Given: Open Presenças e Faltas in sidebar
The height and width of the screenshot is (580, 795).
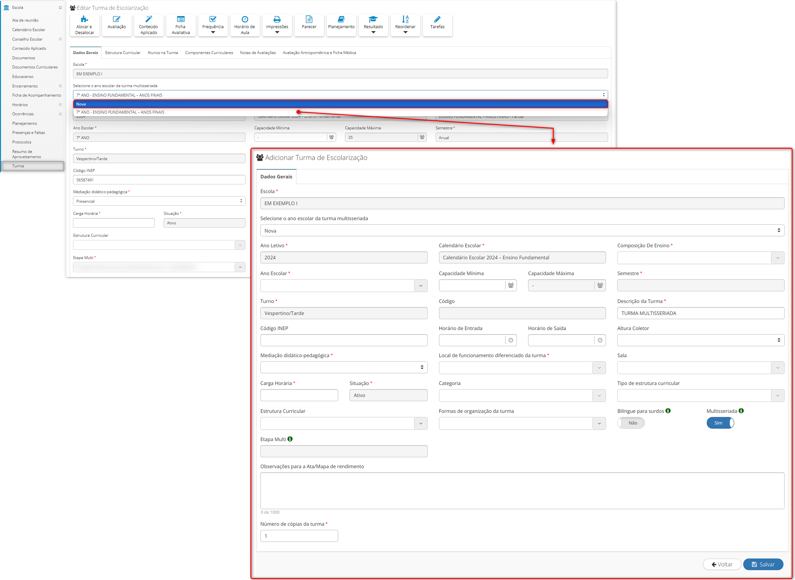Looking at the screenshot, I should pyautogui.click(x=28, y=132).
